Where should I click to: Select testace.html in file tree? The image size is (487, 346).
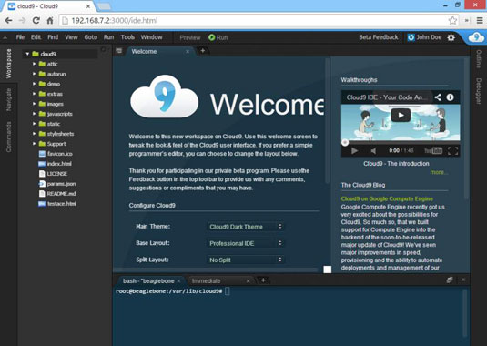coord(62,203)
